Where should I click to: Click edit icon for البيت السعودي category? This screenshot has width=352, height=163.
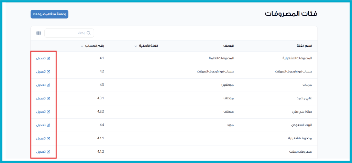[x=48, y=125]
